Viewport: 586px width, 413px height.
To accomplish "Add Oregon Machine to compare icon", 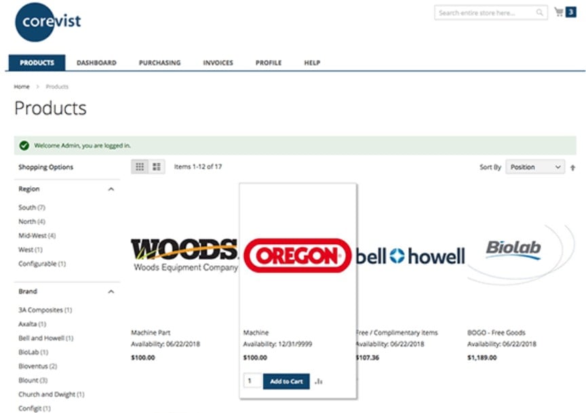I will click(x=319, y=381).
